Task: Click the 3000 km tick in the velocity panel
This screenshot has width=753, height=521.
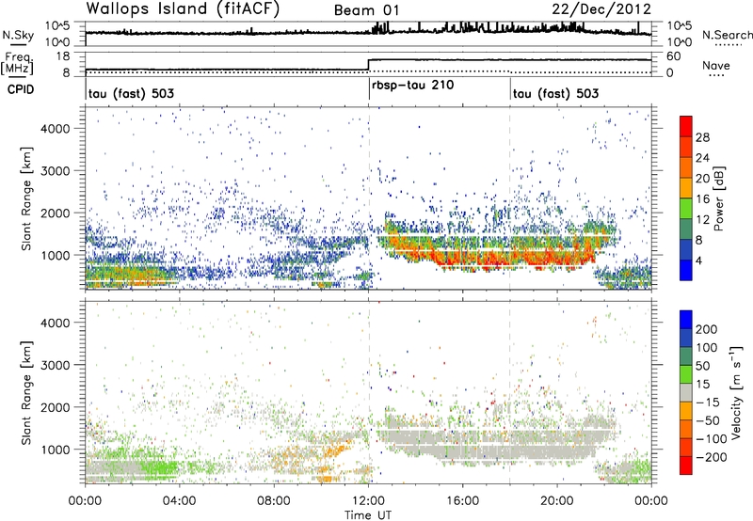Action: tap(56, 365)
